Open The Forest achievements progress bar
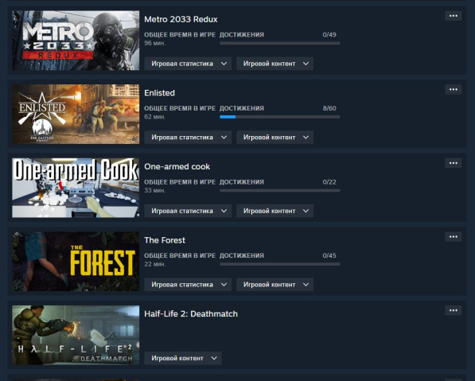Viewport: 475px width, 381px height. pos(279,264)
